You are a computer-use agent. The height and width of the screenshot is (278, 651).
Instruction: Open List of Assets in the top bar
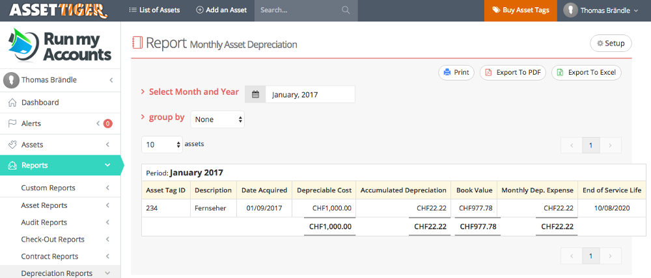[154, 10]
